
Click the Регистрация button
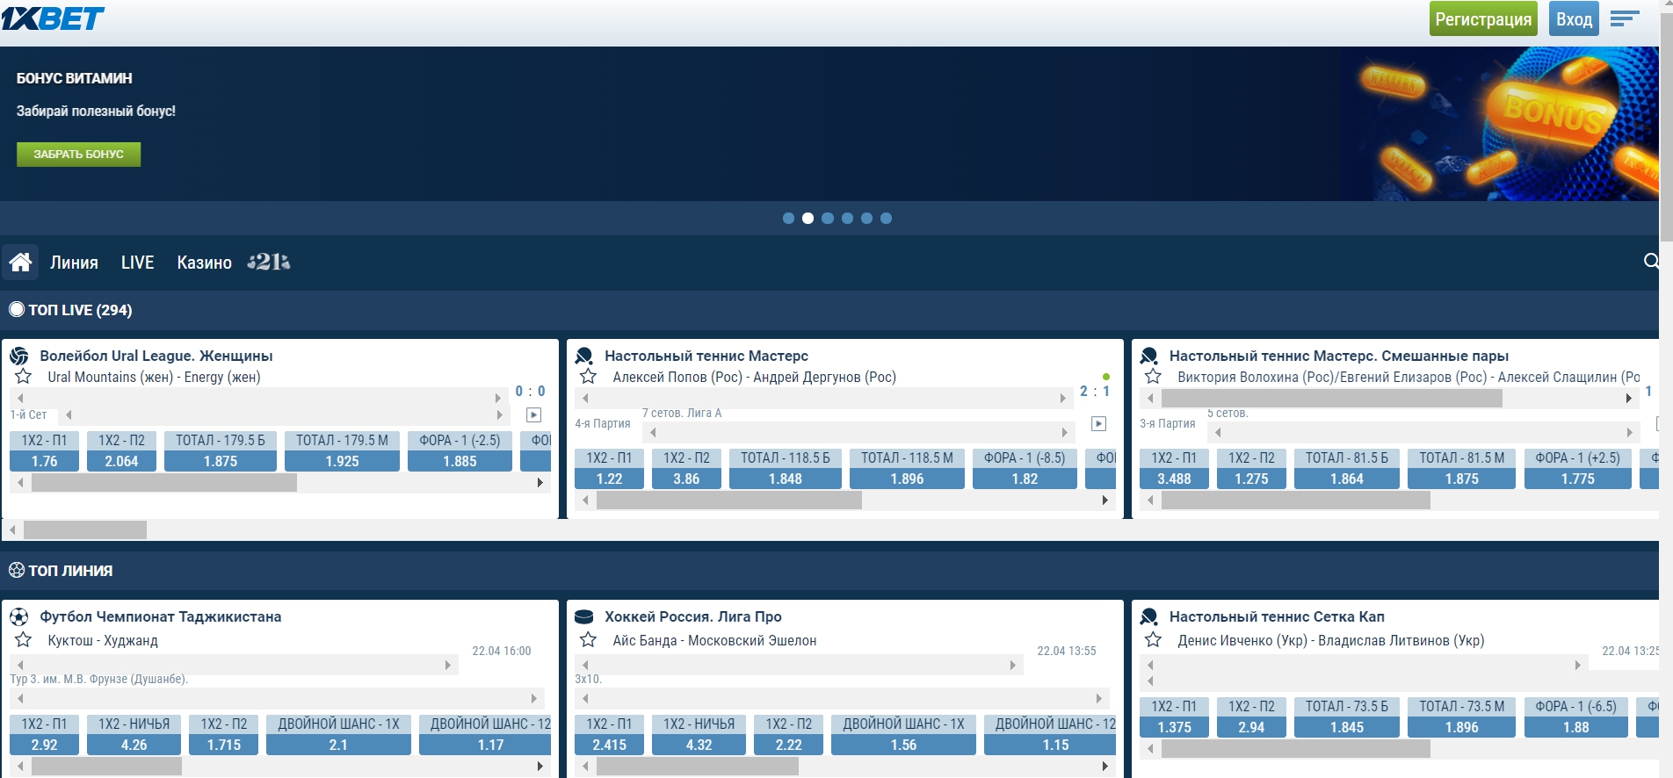[1483, 18]
